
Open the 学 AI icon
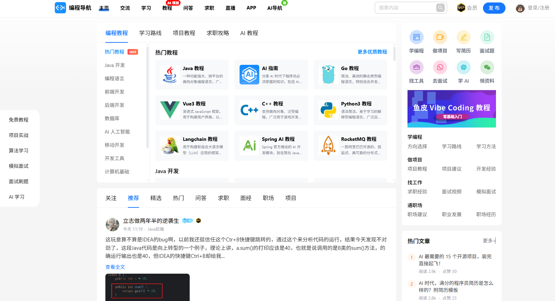pyautogui.click(x=464, y=67)
